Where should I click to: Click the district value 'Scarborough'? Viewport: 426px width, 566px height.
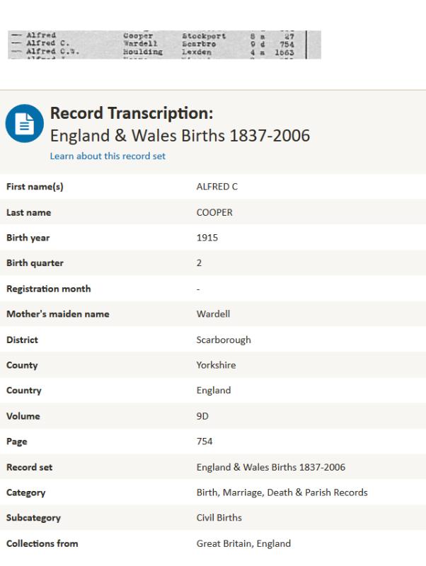pos(223,340)
